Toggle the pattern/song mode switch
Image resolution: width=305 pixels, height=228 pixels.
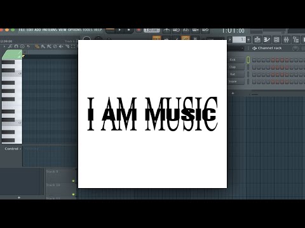[110, 30]
